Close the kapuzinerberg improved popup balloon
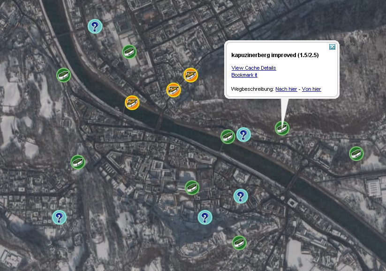 click(332, 47)
